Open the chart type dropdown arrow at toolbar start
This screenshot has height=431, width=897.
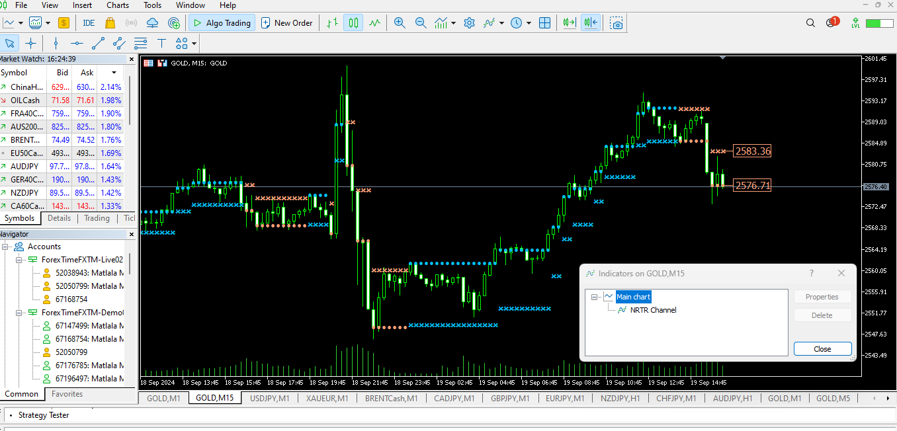click(21, 23)
